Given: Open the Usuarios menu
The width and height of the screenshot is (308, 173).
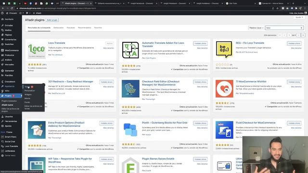Looking at the screenshot, I should (9, 116).
